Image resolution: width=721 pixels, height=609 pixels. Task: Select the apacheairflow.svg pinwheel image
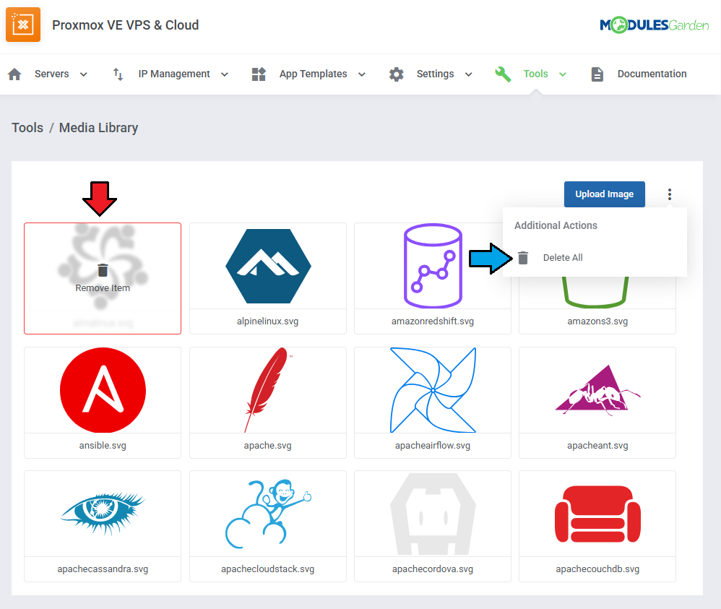click(433, 390)
